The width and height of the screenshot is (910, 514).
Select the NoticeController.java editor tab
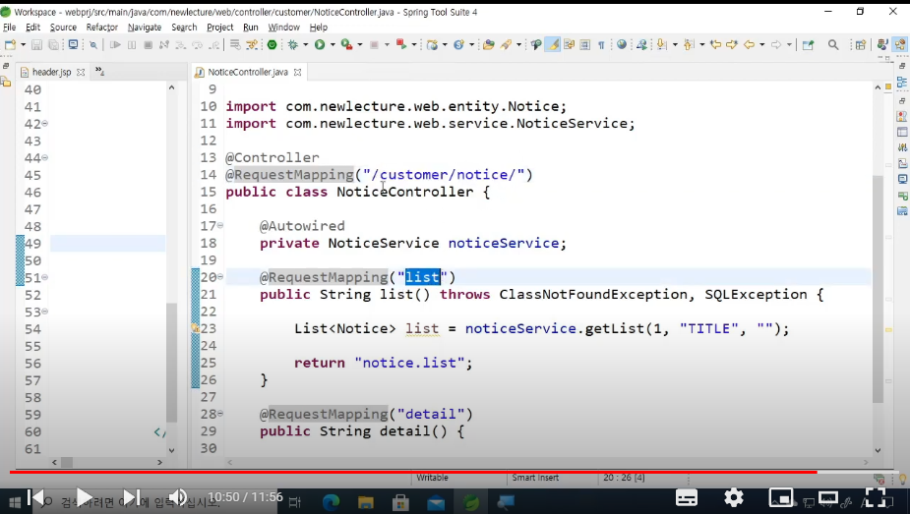point(248,72)
